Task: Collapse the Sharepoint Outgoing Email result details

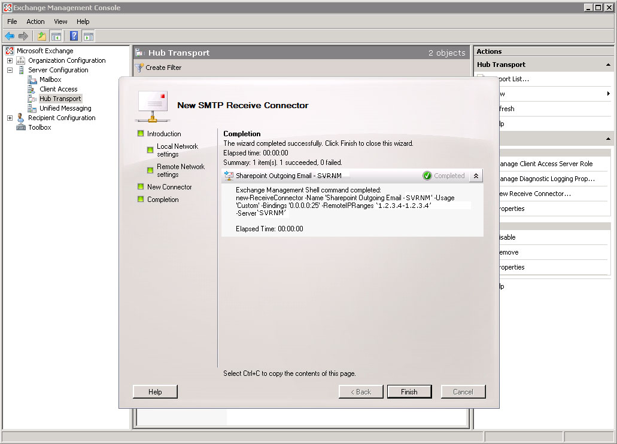Action: click(x=476, y=176)
